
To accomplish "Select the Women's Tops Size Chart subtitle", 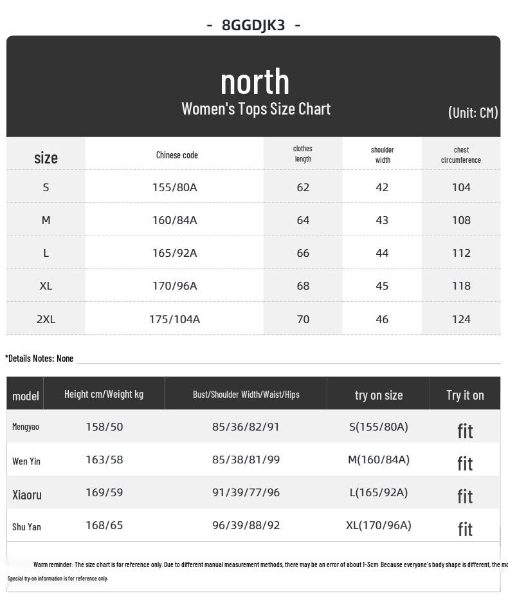I will point(256,109).
